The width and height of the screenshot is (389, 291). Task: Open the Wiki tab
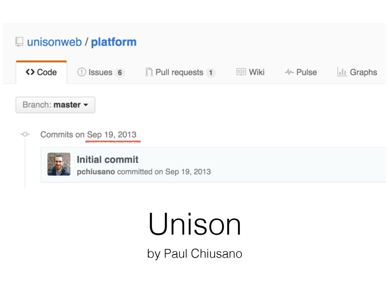(250, 72)
